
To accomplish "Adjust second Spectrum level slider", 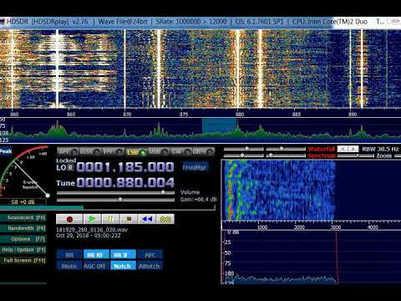I will 286,156.
